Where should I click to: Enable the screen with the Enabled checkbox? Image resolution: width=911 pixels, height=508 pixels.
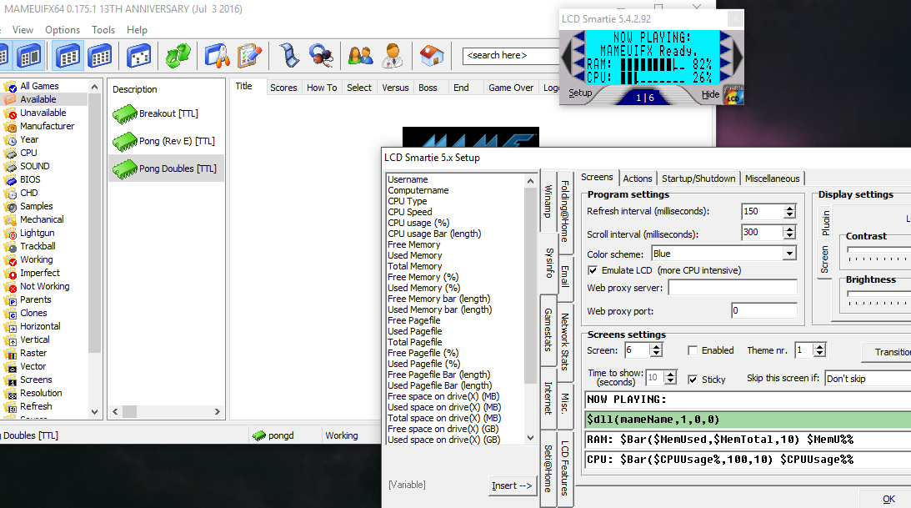tap(693, 350)
